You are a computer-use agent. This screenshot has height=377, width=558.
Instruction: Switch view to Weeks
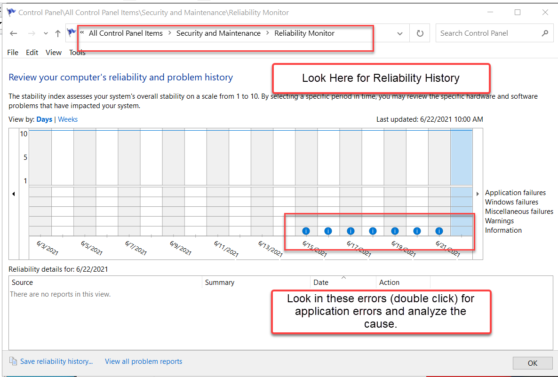tap(67, 119)
